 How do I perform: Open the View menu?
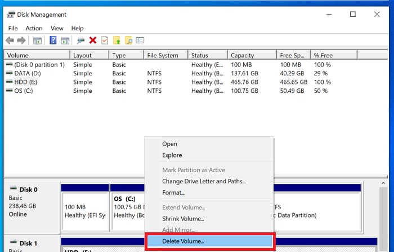coord(57,28)
